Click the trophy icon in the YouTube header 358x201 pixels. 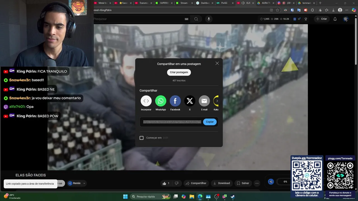(x=306, y=19)
